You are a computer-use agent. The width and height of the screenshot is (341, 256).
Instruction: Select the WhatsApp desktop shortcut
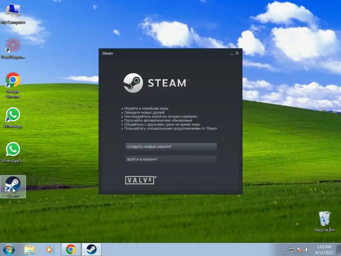[x=13, y=118]
